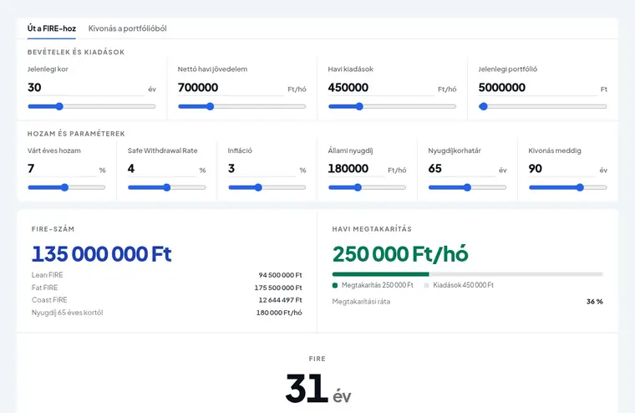The height and width of the screenshot is (413, 635).
Task: Click the FIRE-SZÁM heading
Action: [53, 229]
